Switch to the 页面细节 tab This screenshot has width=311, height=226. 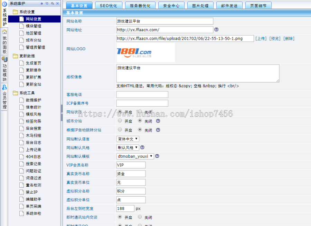tap(258, 6)
